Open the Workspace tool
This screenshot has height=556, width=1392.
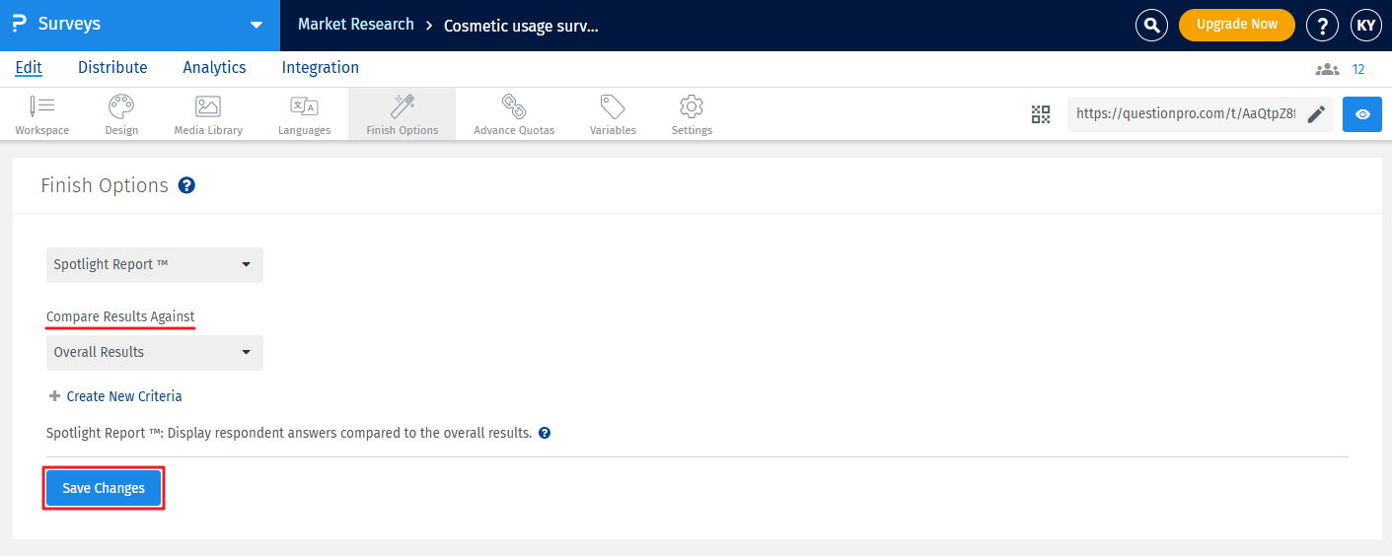(x=41, y=114)
